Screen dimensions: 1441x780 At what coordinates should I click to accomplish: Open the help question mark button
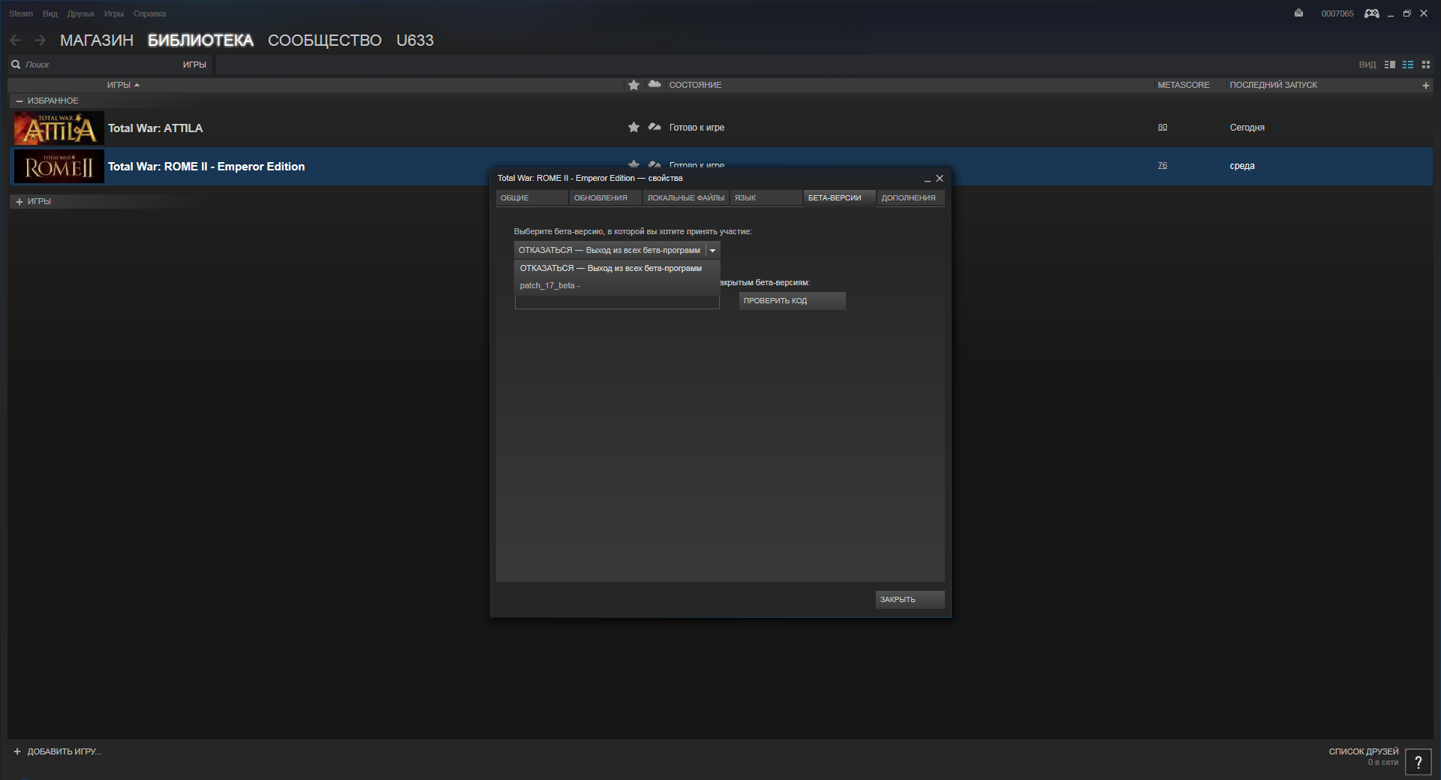click(x=1418, y=762)
